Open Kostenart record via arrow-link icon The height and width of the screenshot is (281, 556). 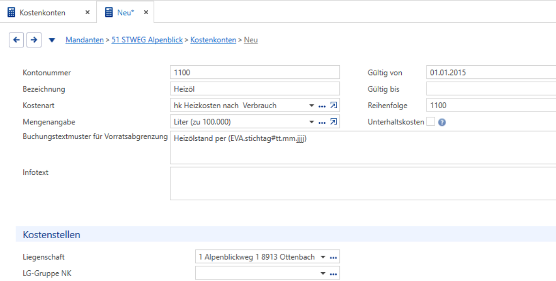(334, 105)
